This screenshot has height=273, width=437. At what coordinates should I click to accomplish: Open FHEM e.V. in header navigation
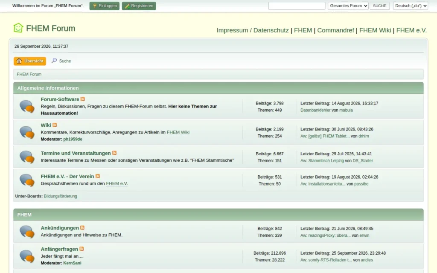click(411, 30)
